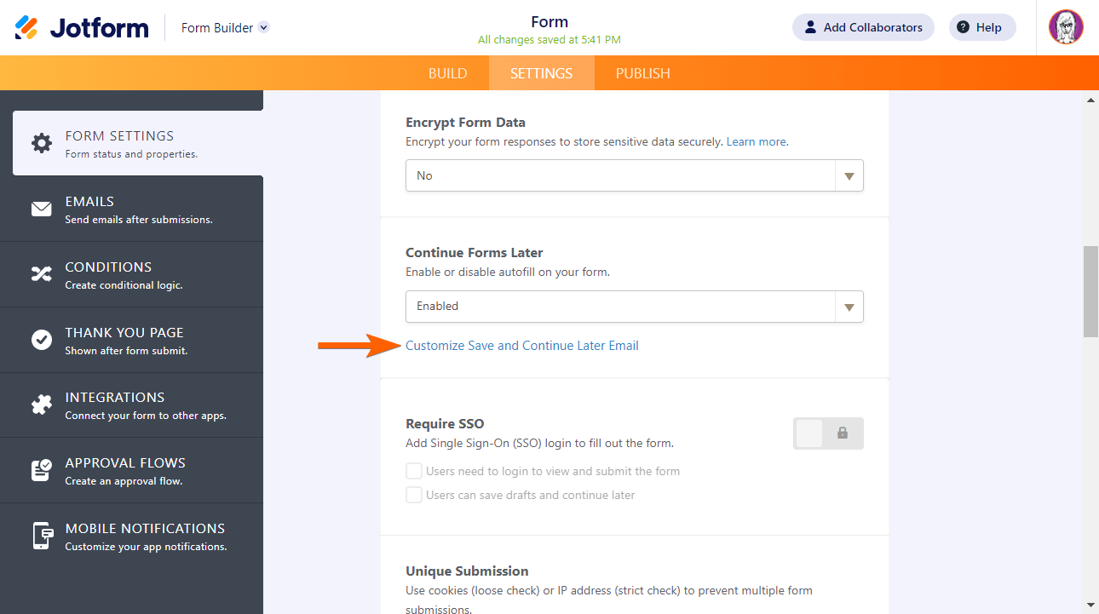Click Customize Save and Continue Later Email link
The image size is (1099, 614).
(521, 346)
